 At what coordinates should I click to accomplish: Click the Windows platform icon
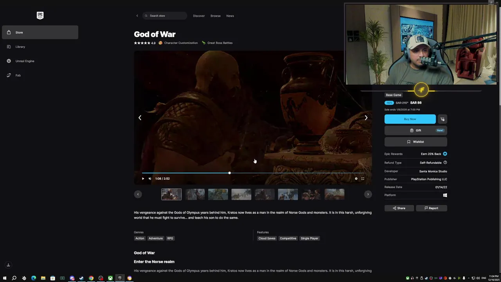[x=445, y=195]
